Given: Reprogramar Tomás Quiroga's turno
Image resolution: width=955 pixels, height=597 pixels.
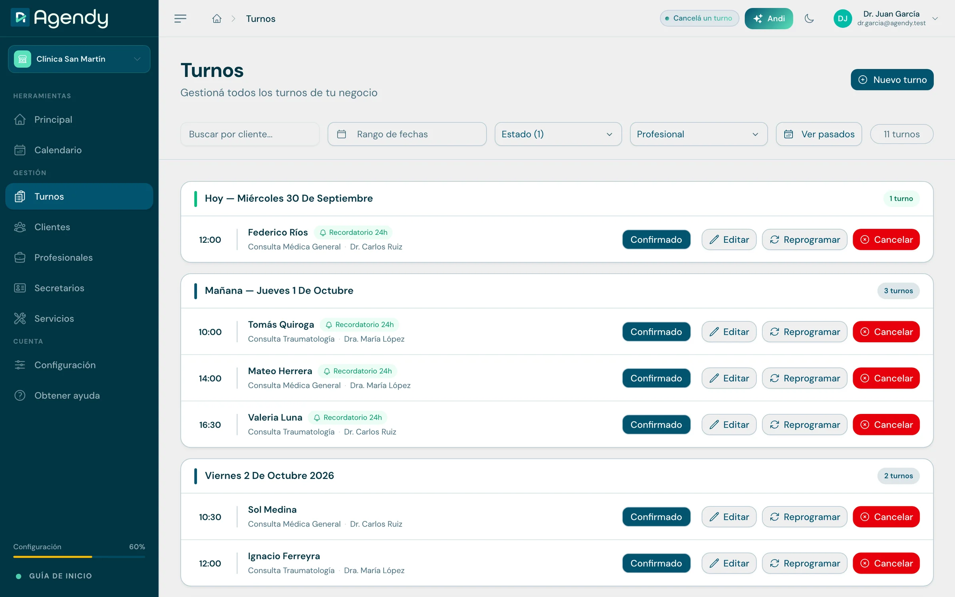Looking at the screenshot, I should tap(804, 332).
